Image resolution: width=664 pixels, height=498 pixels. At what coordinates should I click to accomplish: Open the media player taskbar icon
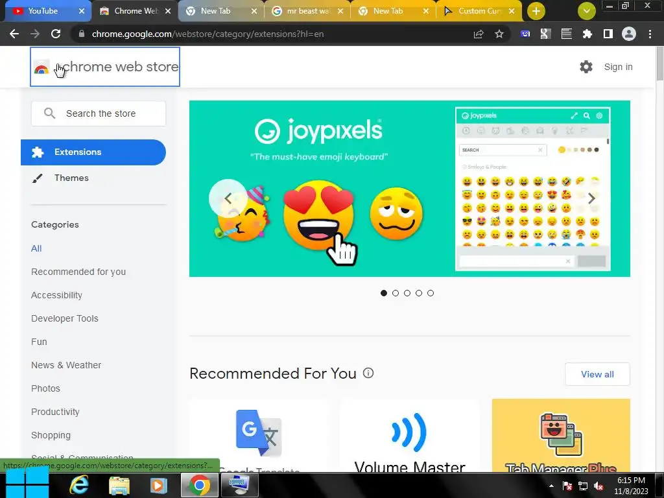pyautogui.click(x=159, y=485)
